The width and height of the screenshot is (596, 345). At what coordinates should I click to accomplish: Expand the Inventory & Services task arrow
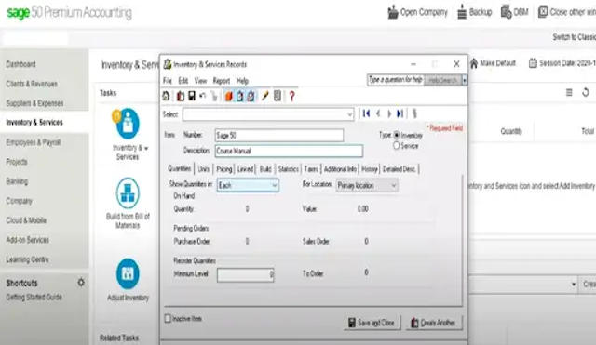coord(146,148)
